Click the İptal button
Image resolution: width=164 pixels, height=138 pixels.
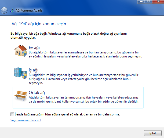tap(153, 133)
